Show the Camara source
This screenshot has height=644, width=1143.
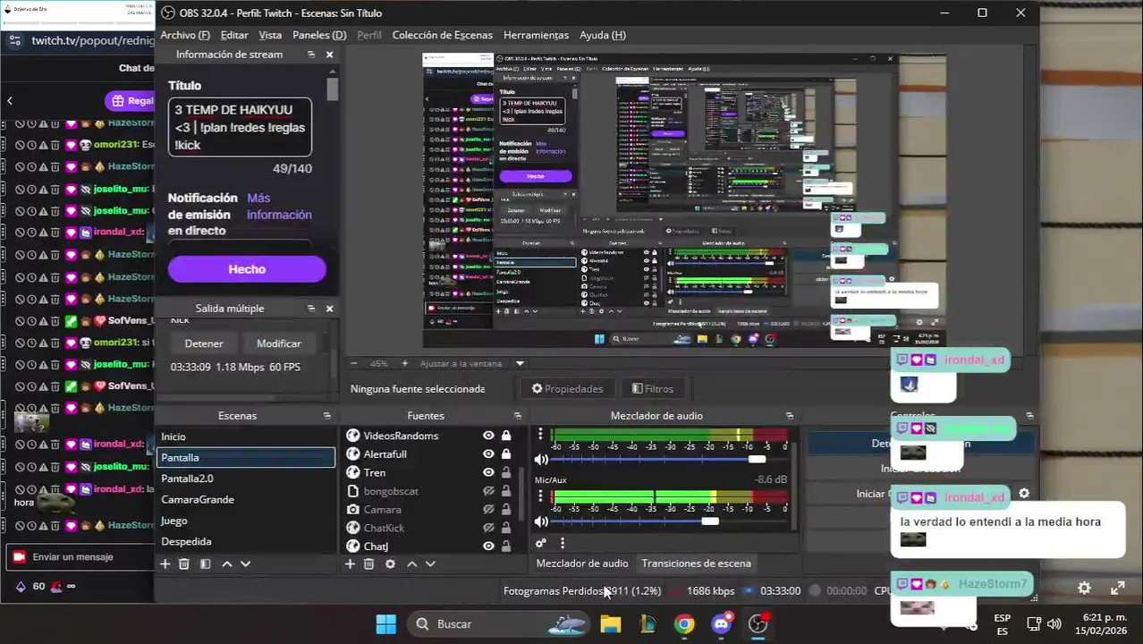[x=488, y=510]
